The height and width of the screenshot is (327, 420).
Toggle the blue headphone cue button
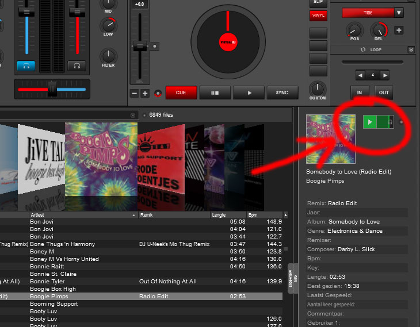click(26, 66)
